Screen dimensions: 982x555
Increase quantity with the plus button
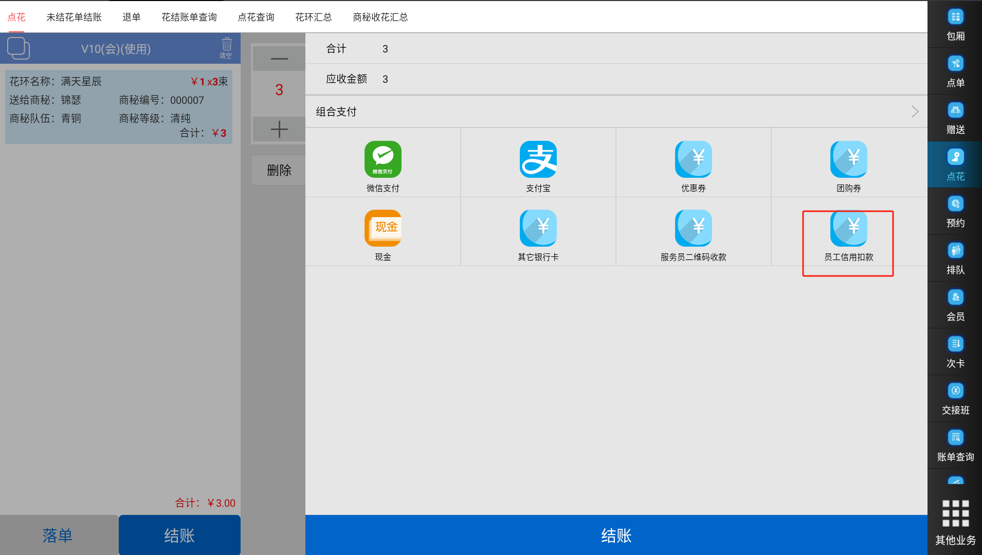point(279,129)
